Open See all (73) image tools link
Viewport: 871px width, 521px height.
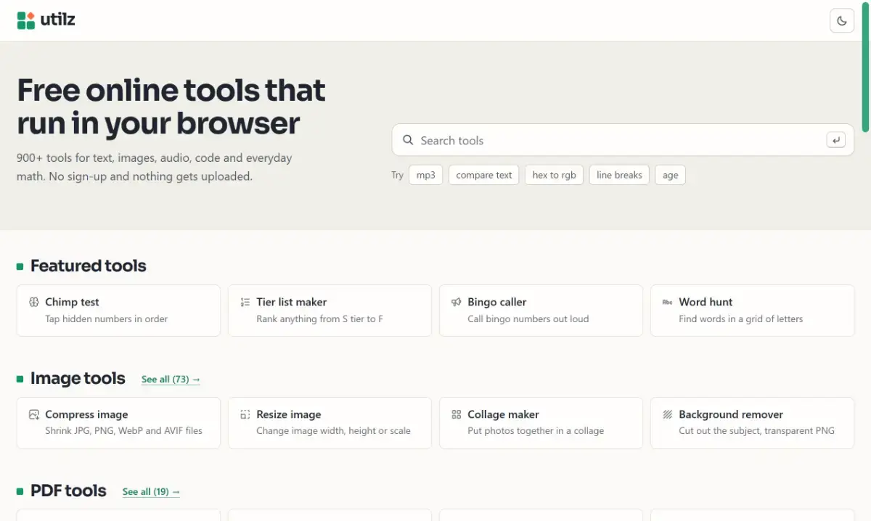171,380
